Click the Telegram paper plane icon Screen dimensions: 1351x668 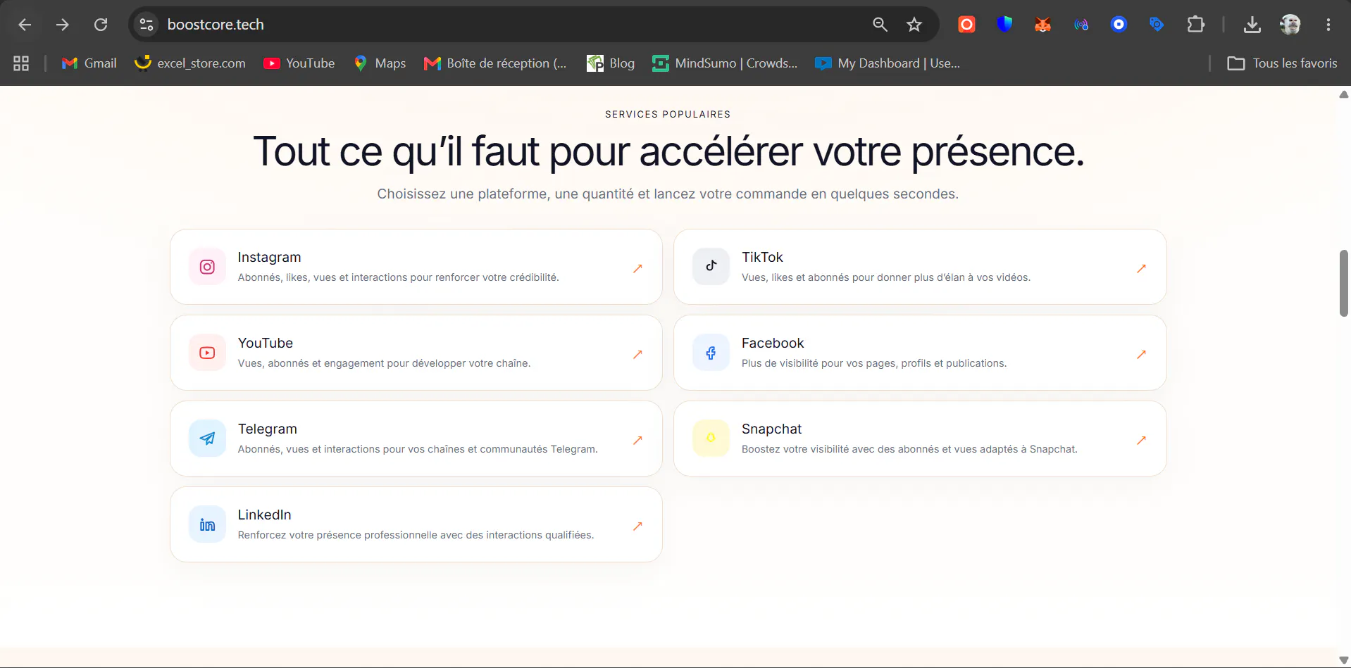coord(207,439)
